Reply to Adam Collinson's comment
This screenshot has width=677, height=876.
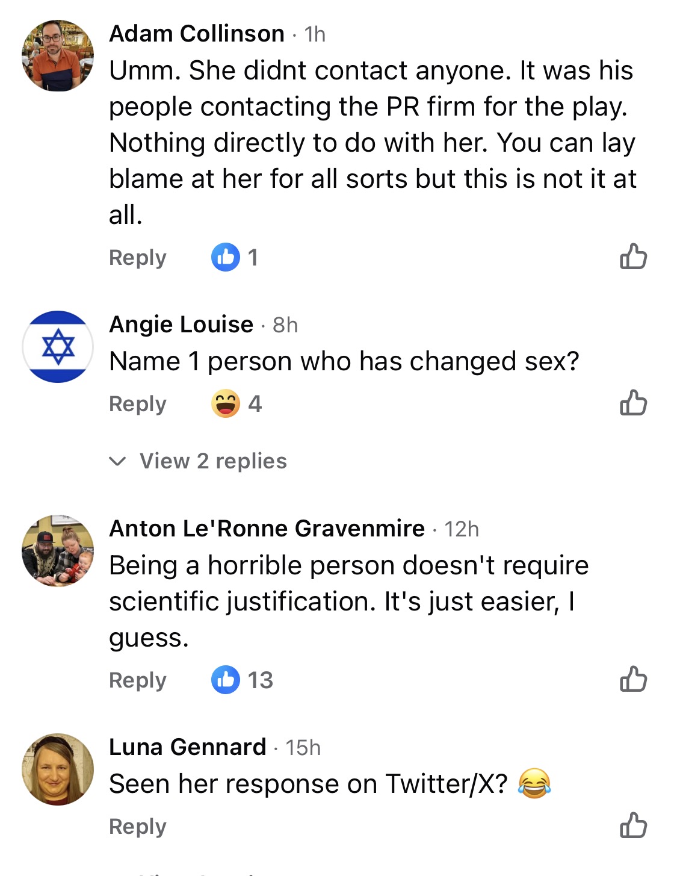(x=138, y=258)
